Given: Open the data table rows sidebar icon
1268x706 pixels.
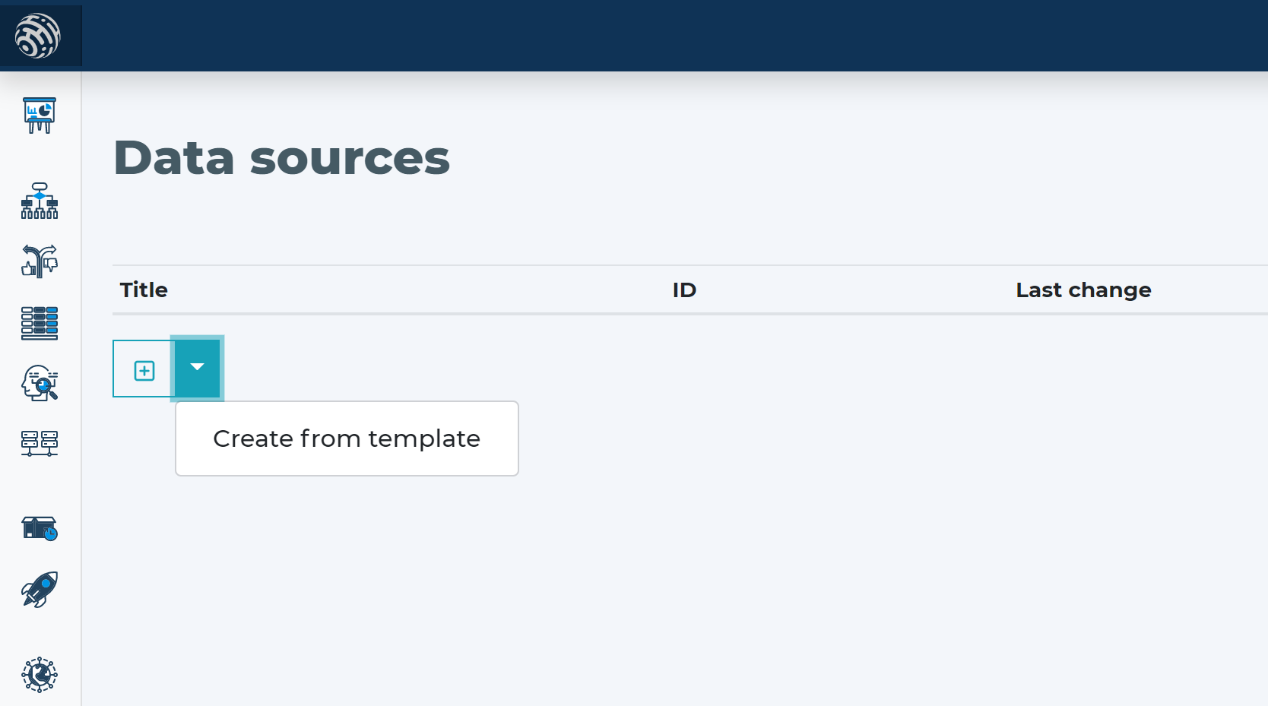Looking at the screenshot, I should coord(40,323).
